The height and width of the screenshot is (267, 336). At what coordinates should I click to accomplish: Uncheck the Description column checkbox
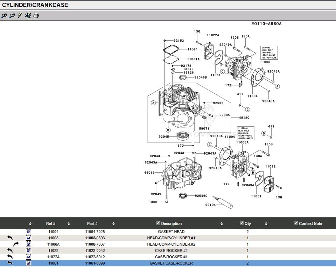coord(158,223)
